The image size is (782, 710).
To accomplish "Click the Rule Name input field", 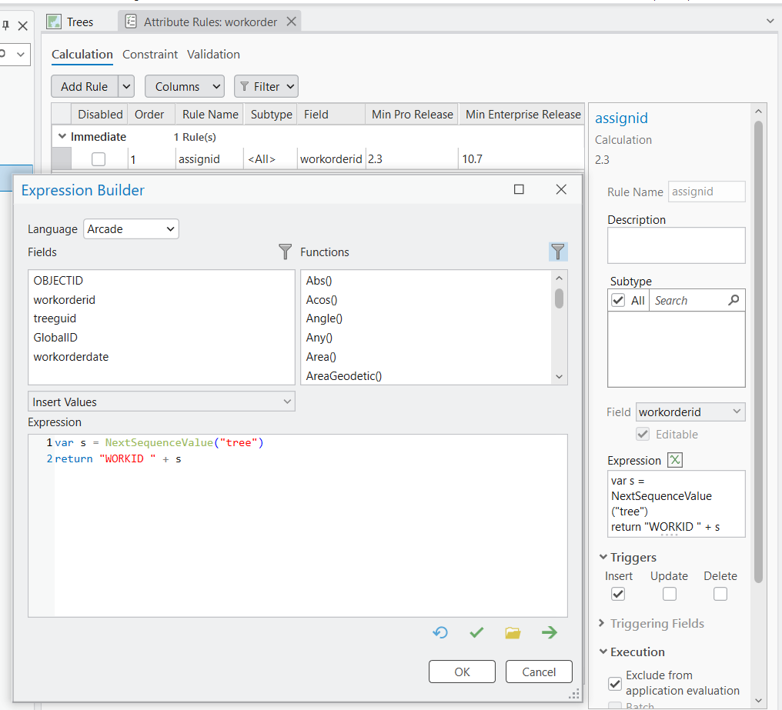I will pyautogui.click(x=707, y=192).
